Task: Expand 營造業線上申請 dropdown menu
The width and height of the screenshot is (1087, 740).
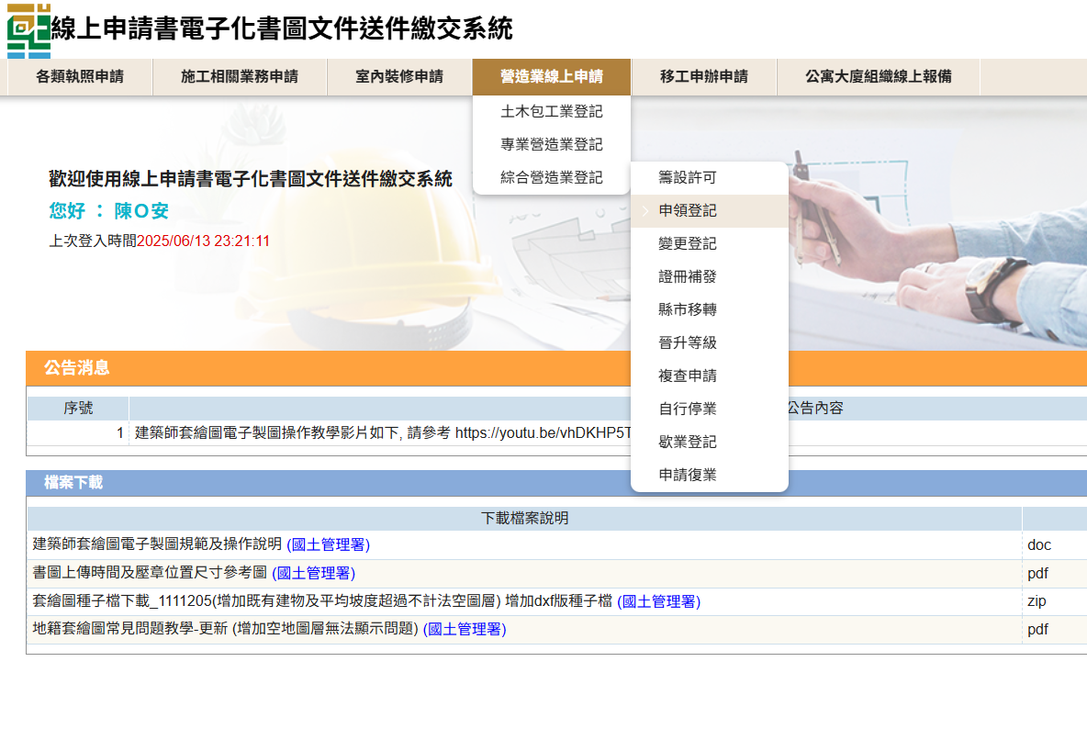Action: (551, 77)
